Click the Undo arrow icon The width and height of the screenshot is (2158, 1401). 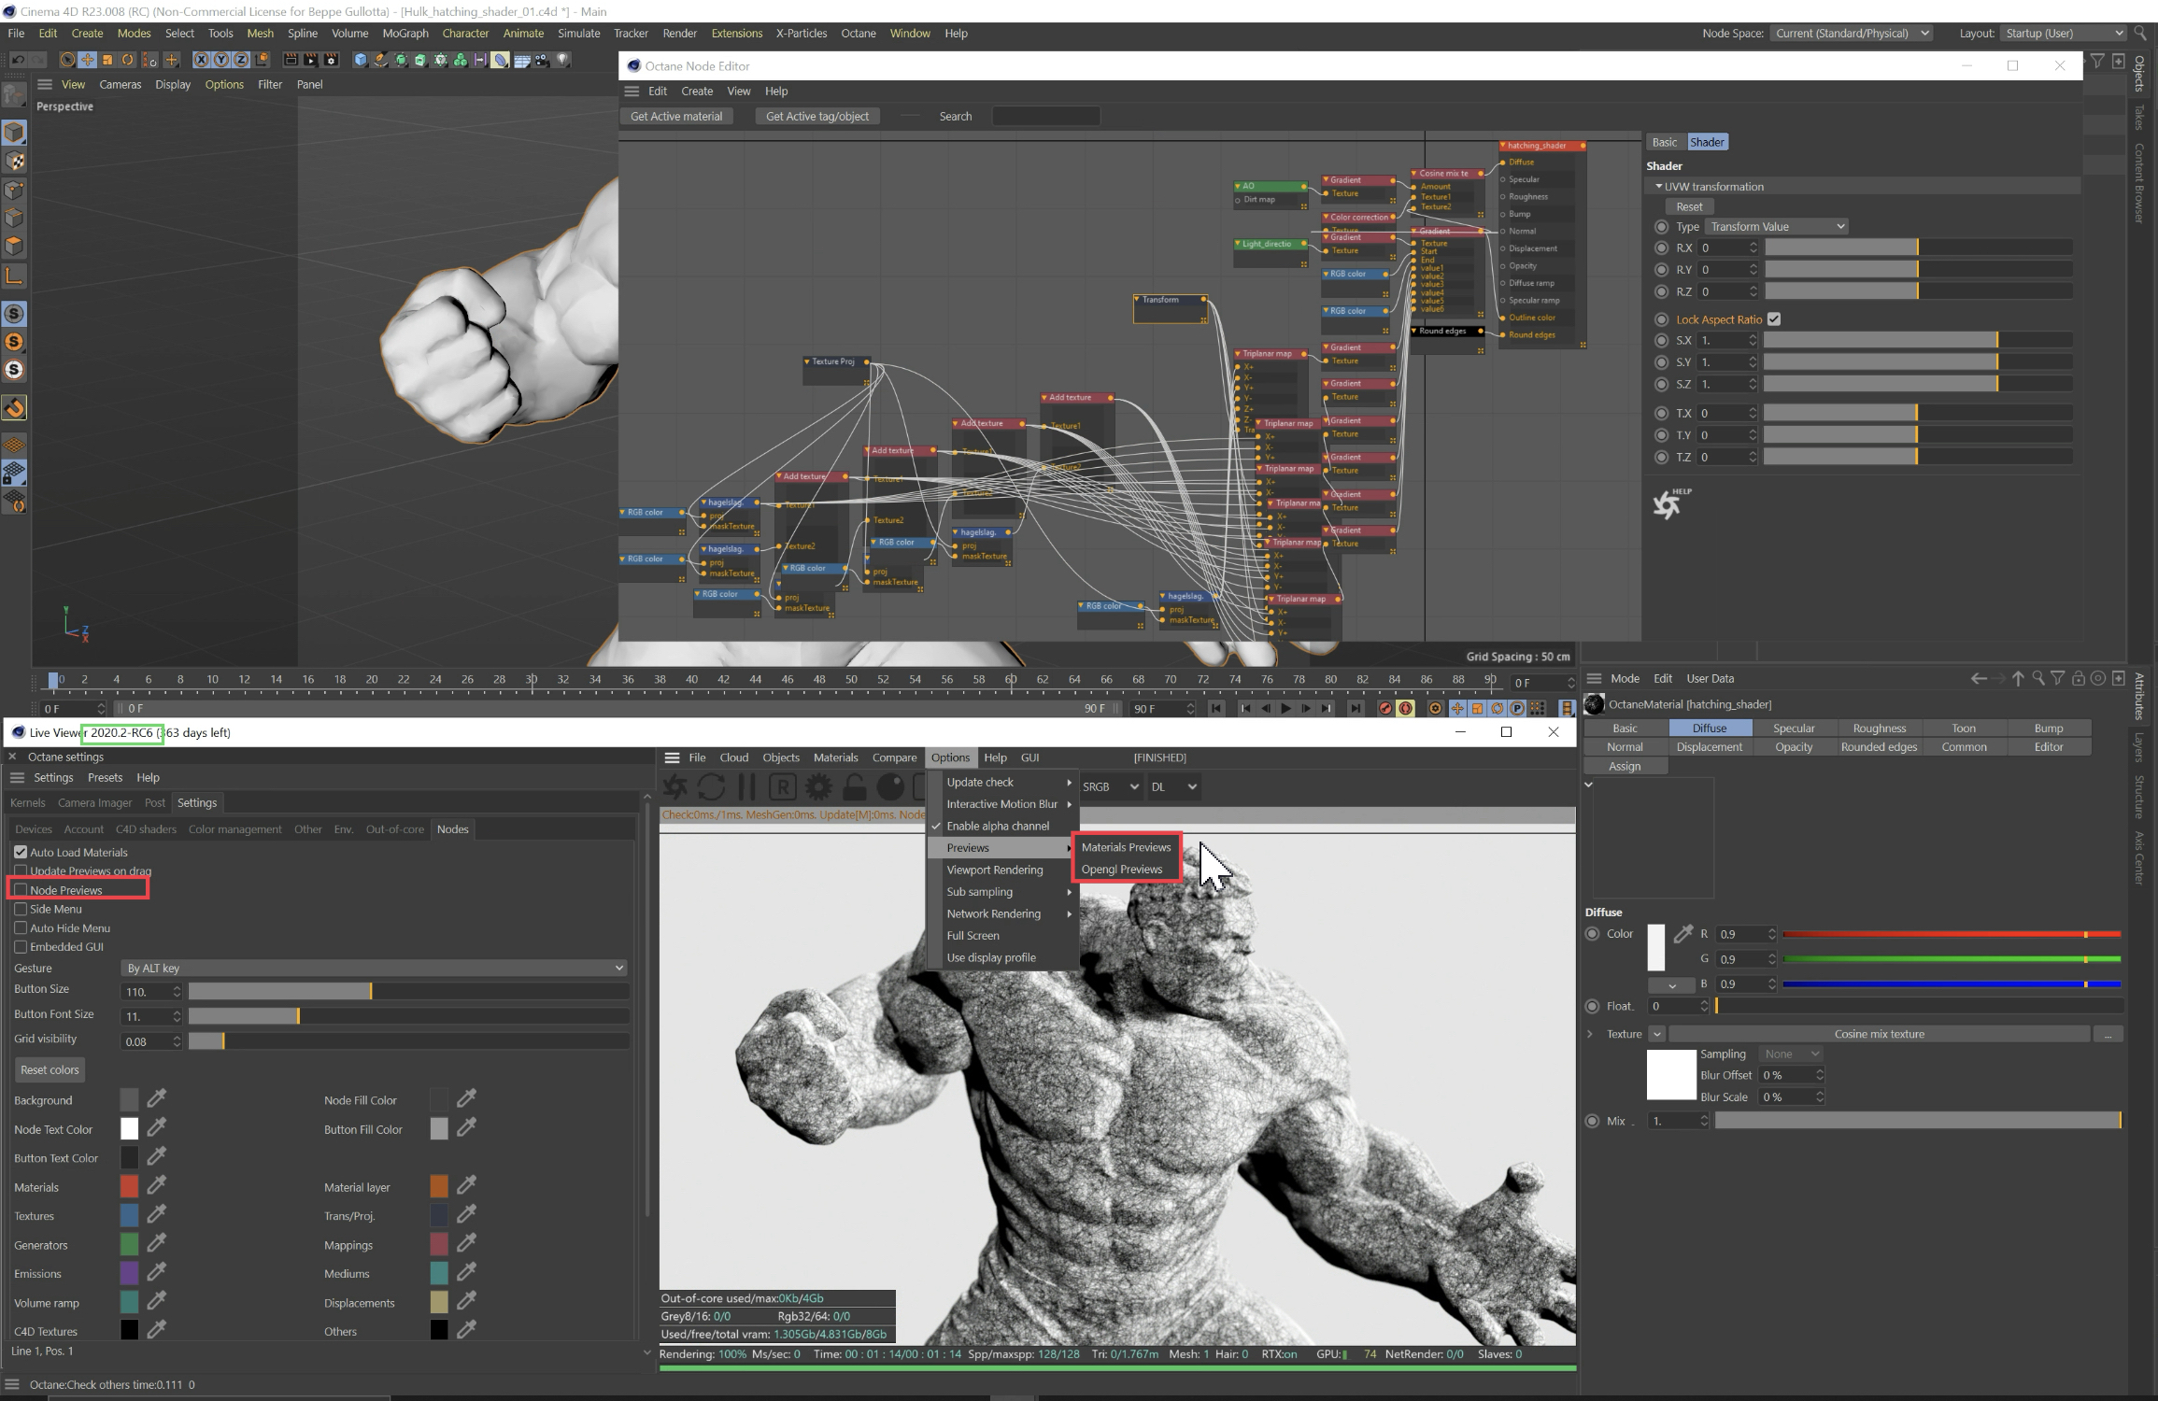pos(17,60)
